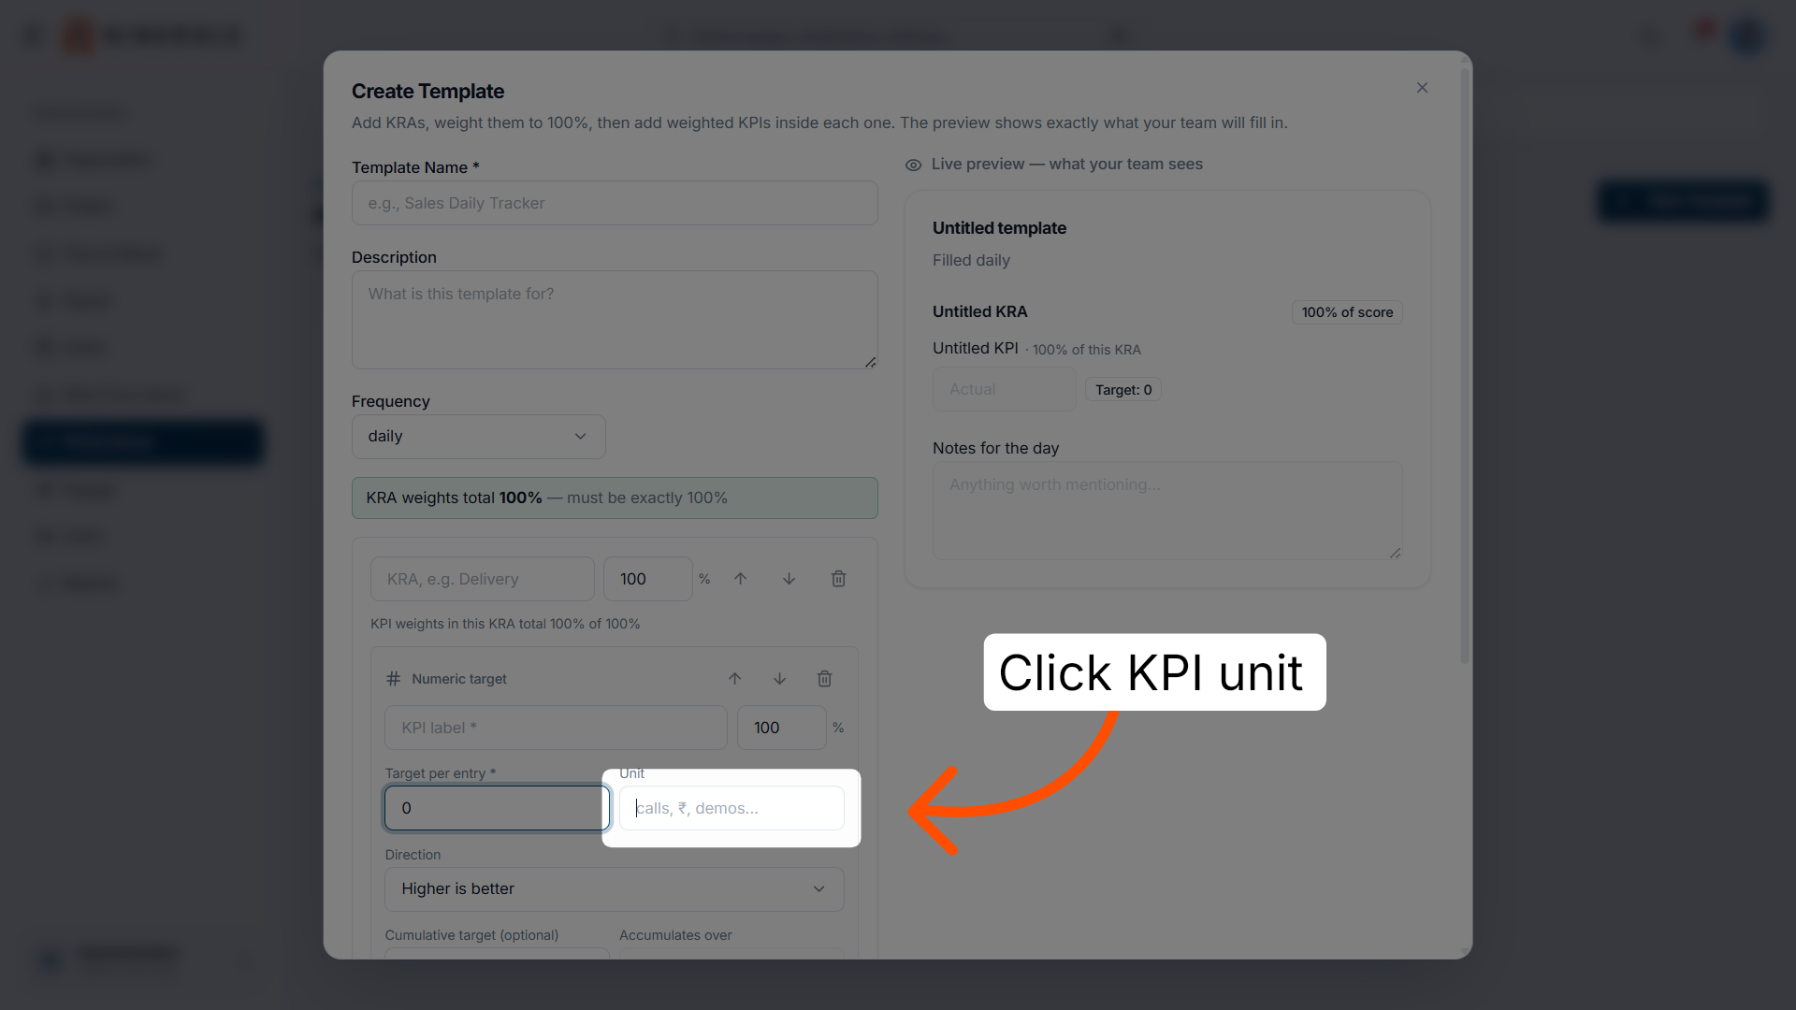Screen dimensions: 1796x1010
Task: Move the Numeric target KPI down
Action: [x=779, y=679]
